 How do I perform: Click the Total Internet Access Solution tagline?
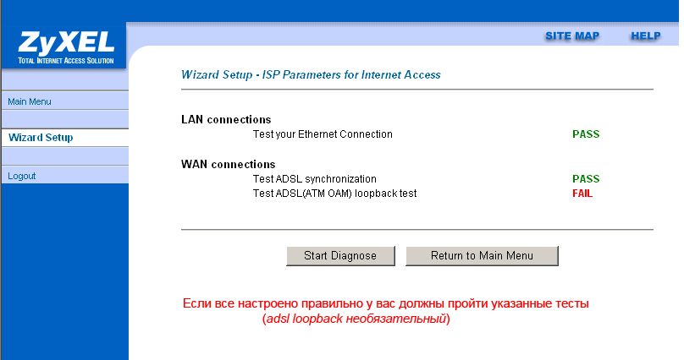(66, 61)
